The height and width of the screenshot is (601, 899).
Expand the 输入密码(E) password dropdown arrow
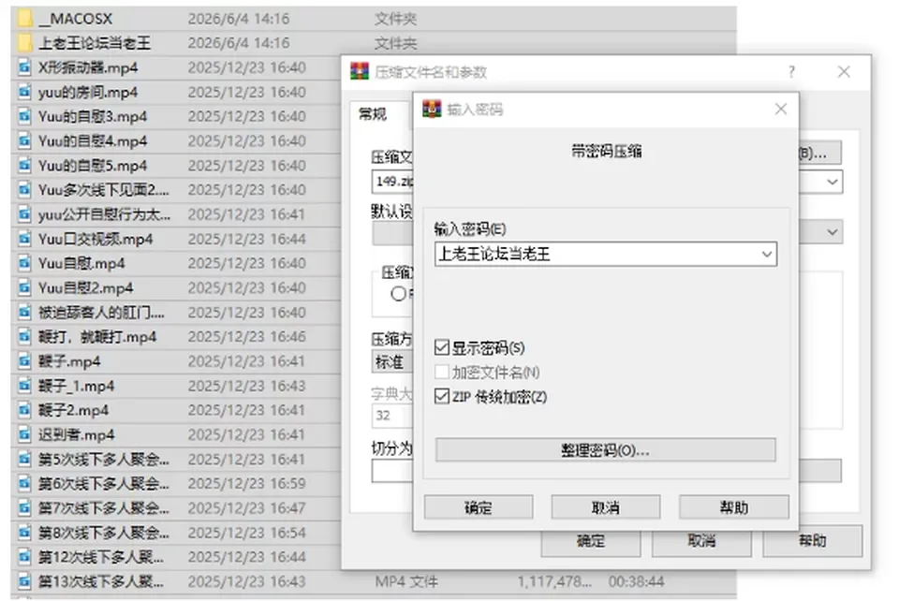pos(767,254)
